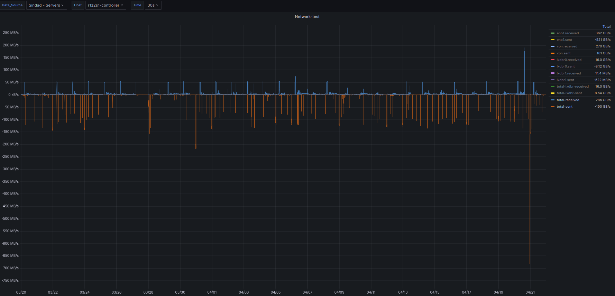The height and width of the screenshot is (296, 615).
Task: Select the total-received legend label
Action: pyautogui.click(x=568, y=100)
